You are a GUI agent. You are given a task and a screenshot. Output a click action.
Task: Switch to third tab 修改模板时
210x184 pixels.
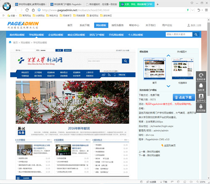tap(101, 4)
